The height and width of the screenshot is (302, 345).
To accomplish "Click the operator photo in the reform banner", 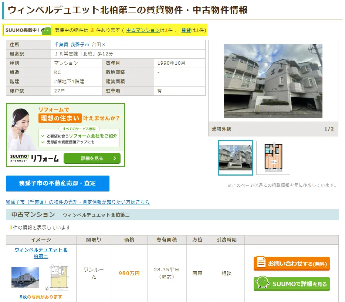I will [x=21, y=128].
